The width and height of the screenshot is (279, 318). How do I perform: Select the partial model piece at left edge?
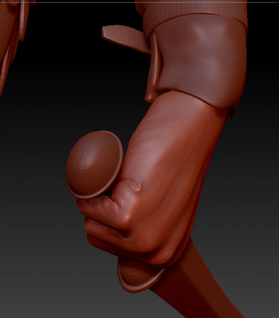[11, 41]
